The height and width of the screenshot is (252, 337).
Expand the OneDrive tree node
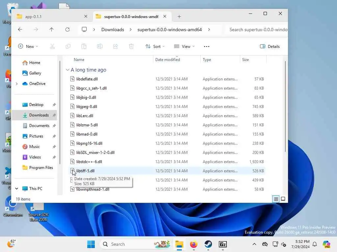pyautogui.click(x=17, y=84)
